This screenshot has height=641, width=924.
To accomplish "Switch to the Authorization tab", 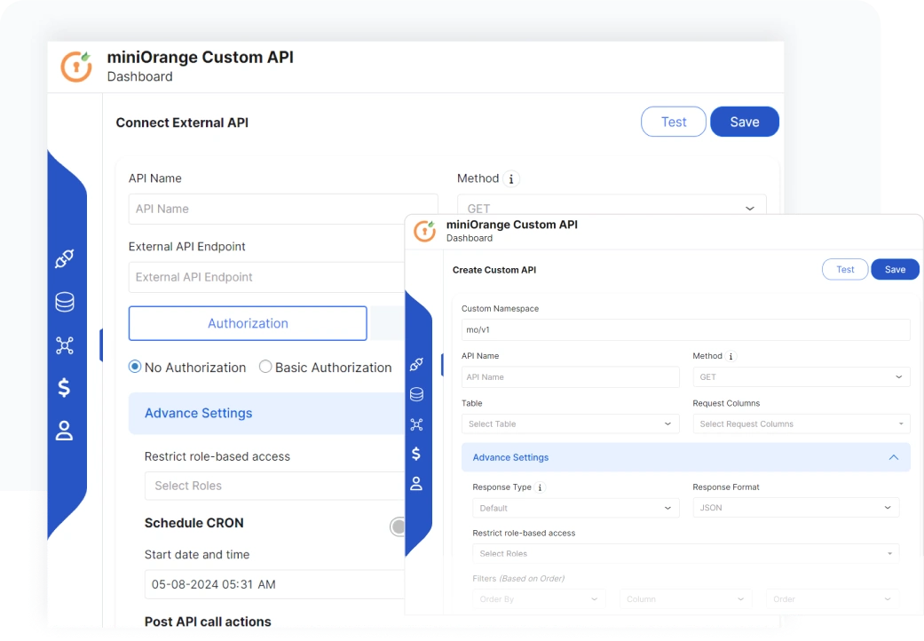I will (248, 323).
